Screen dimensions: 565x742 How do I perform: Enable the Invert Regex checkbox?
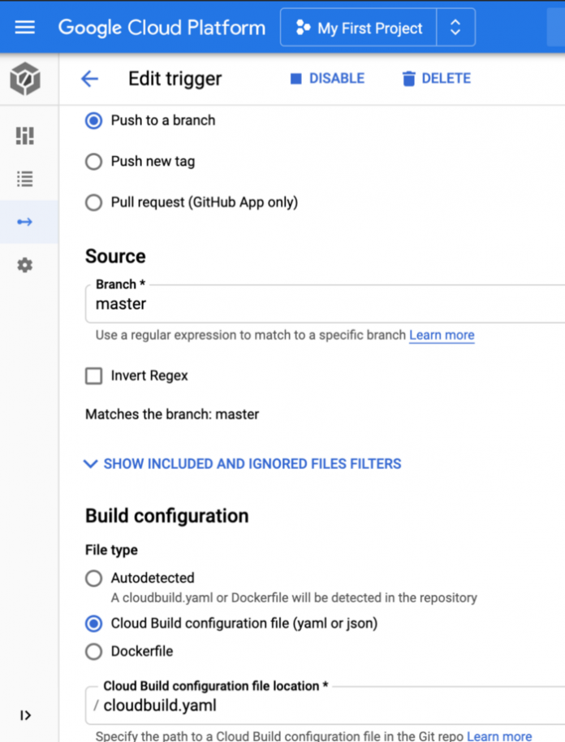click(x=93, y=375)
